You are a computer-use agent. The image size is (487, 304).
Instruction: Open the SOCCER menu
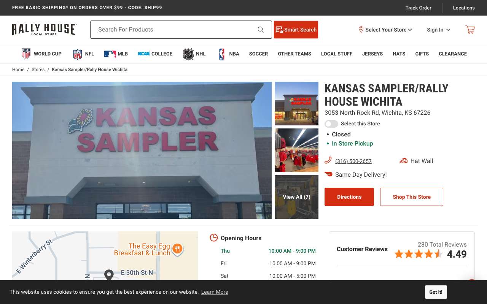click(258, 54)
